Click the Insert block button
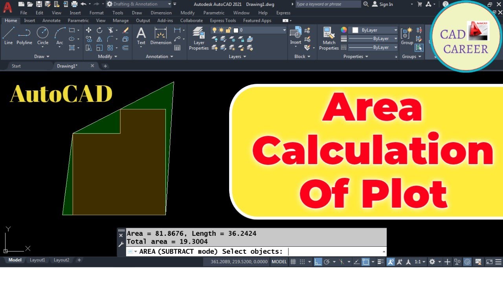 296,36
